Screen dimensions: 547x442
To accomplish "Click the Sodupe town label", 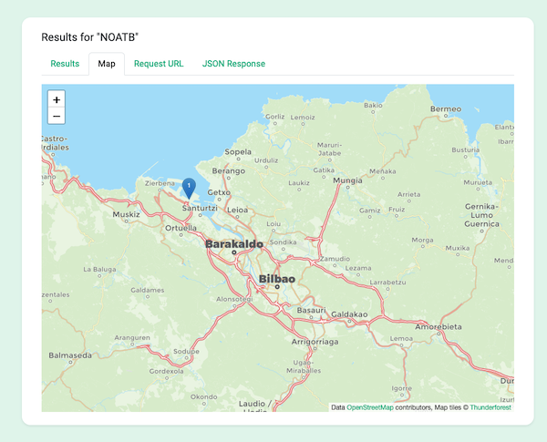I will point(186,351).
